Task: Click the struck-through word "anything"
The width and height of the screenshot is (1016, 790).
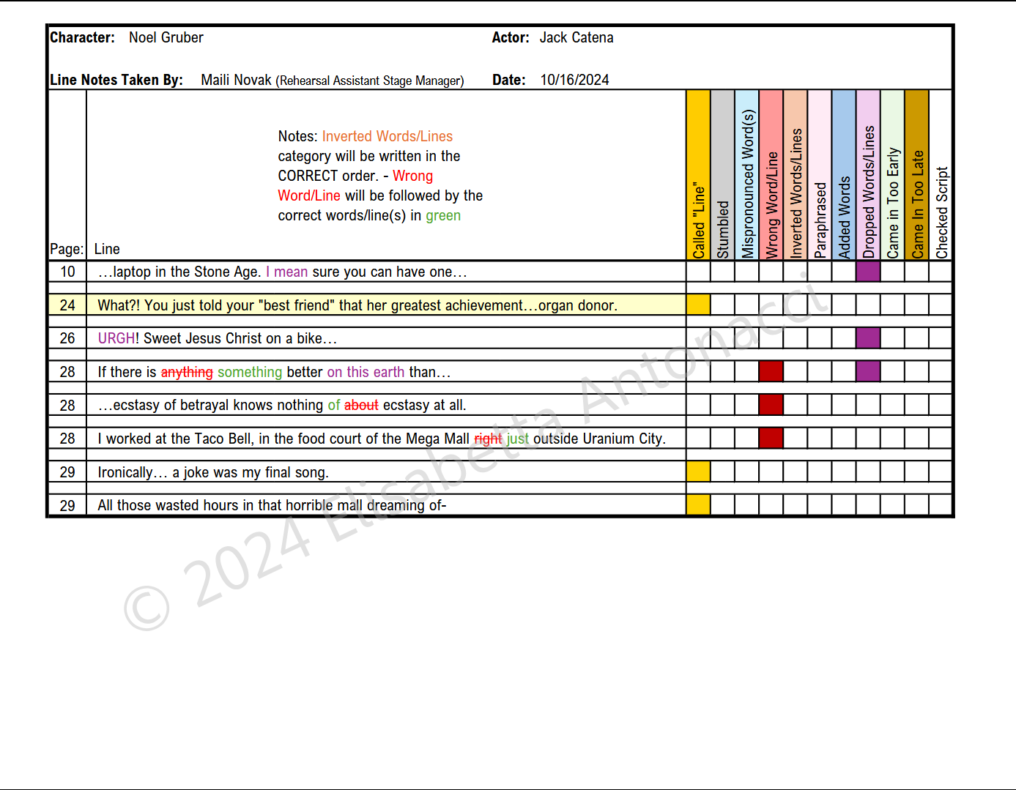Action: tap(187, 372)
